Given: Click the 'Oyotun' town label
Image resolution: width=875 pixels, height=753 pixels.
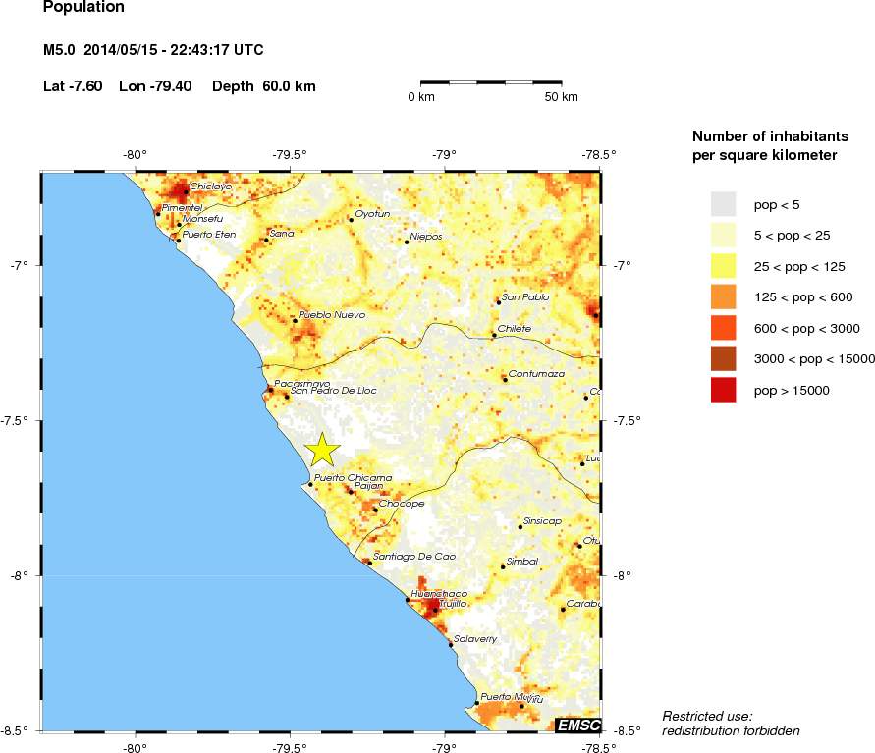Looking at the screenshot, I should (x=372, y=214).
